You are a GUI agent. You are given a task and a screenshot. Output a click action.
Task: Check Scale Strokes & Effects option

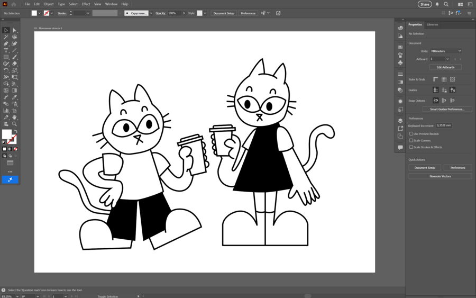tap(411, 147)
